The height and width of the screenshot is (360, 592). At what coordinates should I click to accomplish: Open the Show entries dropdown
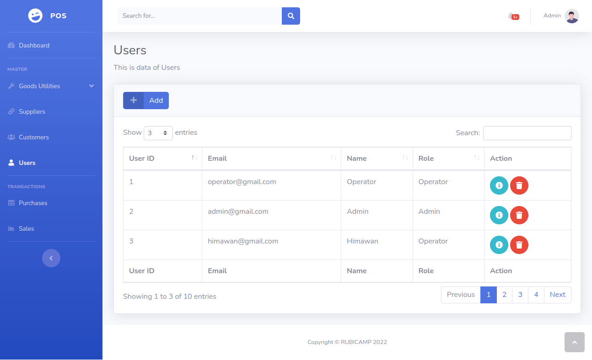158,133
